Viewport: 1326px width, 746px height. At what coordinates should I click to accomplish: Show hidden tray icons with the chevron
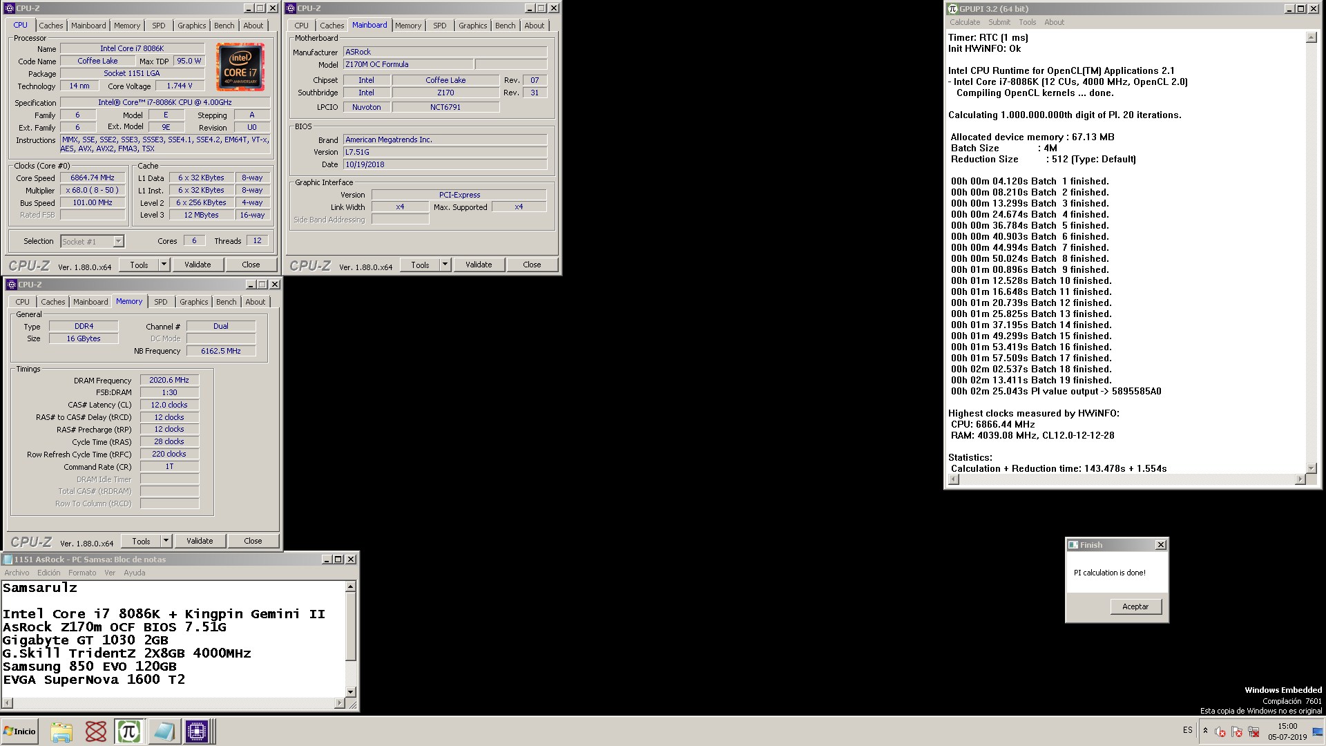[x=1205, y=731]
